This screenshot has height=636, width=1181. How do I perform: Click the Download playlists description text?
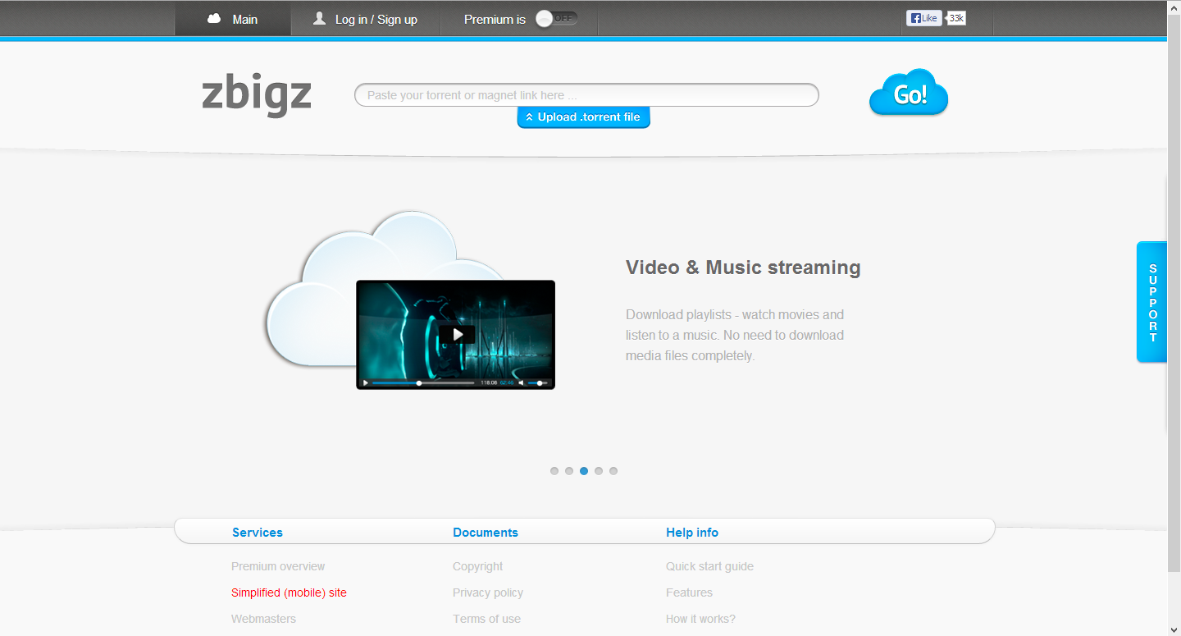pos(735,335)
